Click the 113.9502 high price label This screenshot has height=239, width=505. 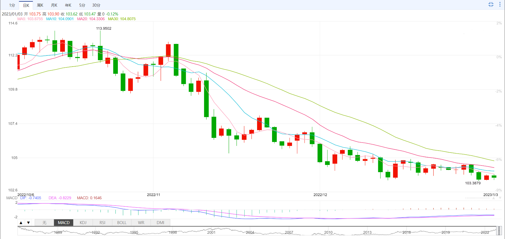[x=104, y=28]
